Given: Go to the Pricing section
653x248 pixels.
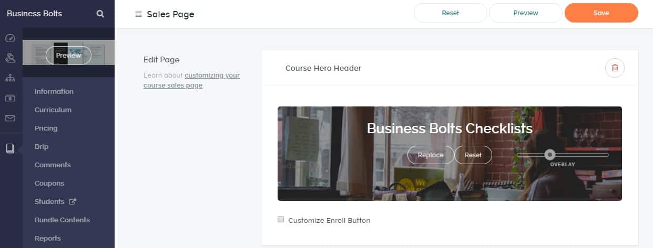Looking at the screenshot, I should (x=46, y=128).
